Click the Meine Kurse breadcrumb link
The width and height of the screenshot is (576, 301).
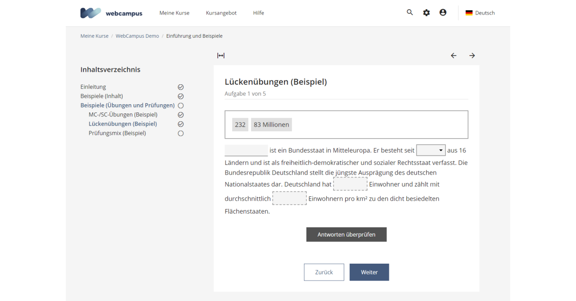coord(95,36)
